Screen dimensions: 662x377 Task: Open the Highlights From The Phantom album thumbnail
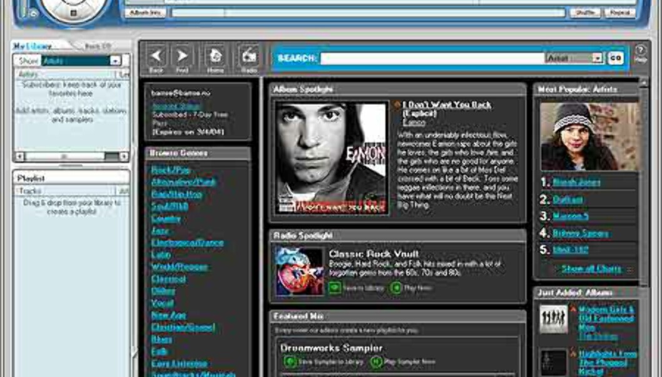pos(554,363)
